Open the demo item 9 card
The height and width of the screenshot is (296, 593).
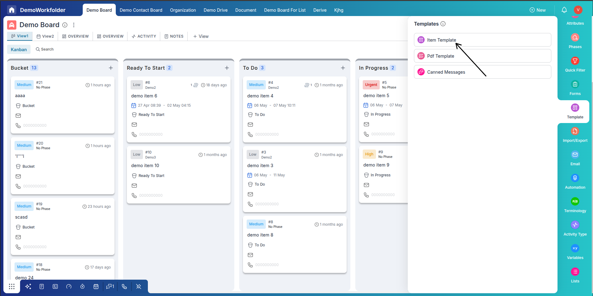click(383, 175)
